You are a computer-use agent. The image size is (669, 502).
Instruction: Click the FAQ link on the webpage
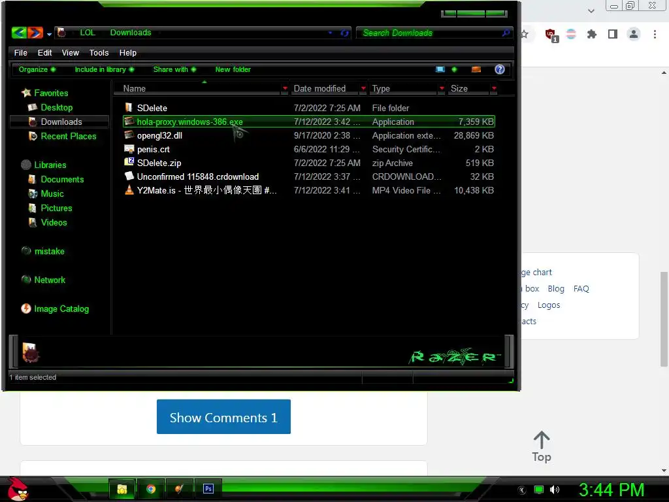(581, 288)
